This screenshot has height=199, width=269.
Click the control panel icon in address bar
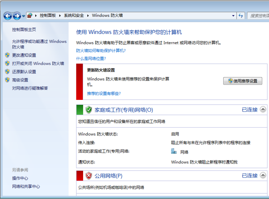30,16
